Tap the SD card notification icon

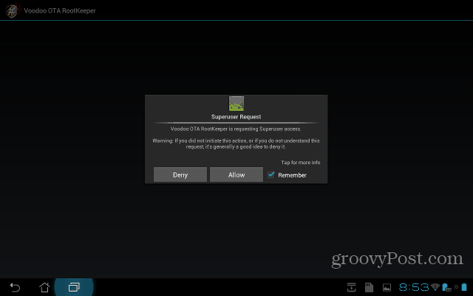(x=369, y=287)
